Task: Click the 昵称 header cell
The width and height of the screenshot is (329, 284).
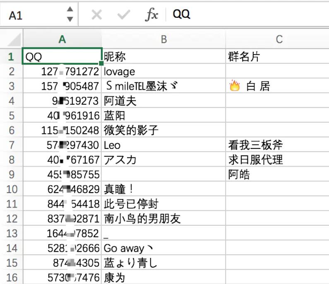Action: pyautogui.click(x=163, y=56)
